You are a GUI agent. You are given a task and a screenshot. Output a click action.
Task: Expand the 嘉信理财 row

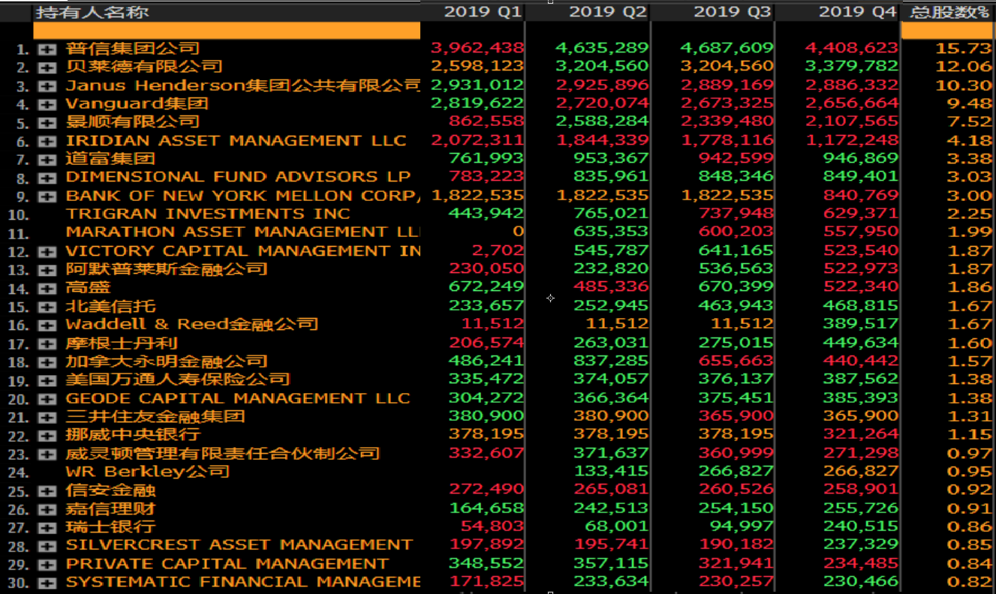(x=47, y=509)
